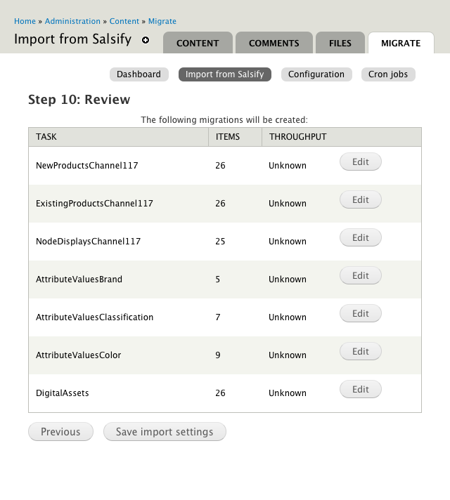Open the Configuration sub-tab
The image size is (450, 500).
point(316,74)
